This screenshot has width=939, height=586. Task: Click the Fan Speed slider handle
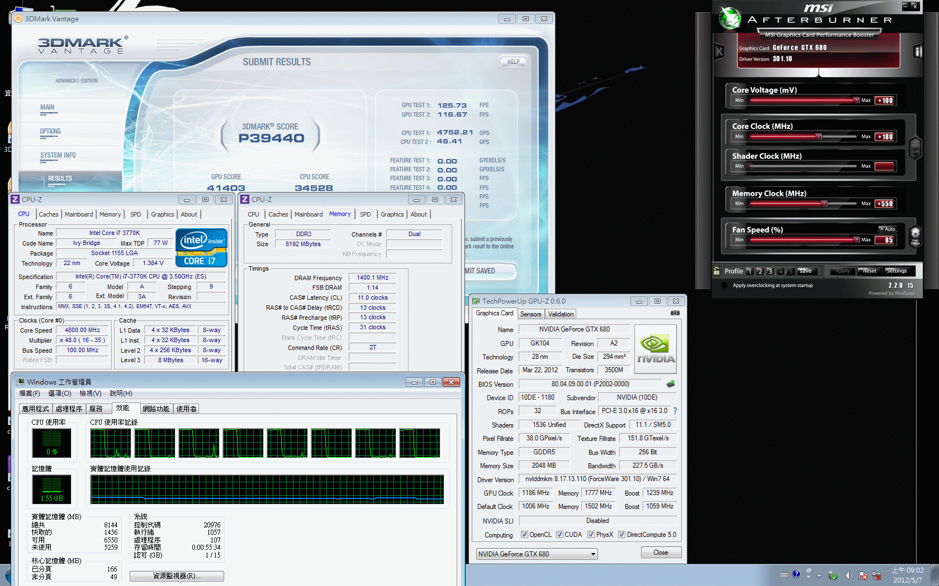click(856, 240)
